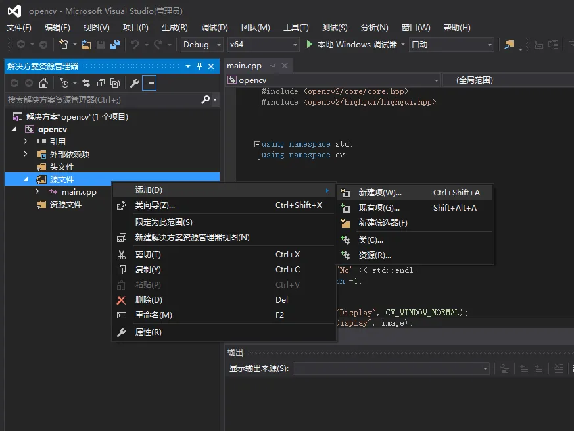Click pending changes filter clock icon
Image resolution: width=574 pixels, height=431 pixels.
pyautogui.click(x=64, y=83)
